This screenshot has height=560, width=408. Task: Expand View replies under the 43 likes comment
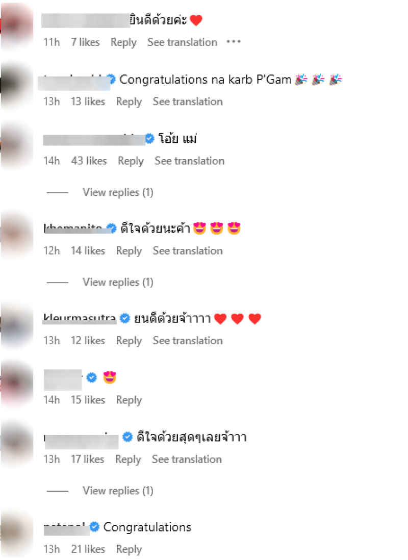[118, 192]
